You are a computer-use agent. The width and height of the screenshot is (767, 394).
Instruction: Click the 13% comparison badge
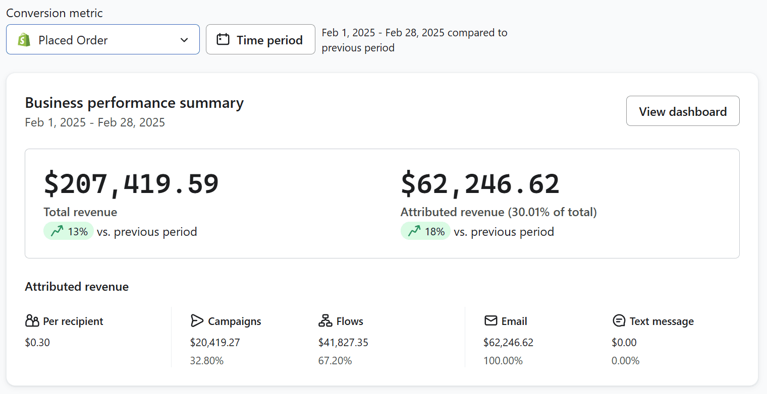pos(69,231)
